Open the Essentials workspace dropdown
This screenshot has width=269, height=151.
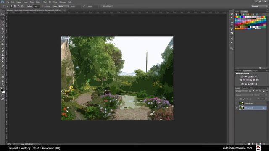pos(259,6)
